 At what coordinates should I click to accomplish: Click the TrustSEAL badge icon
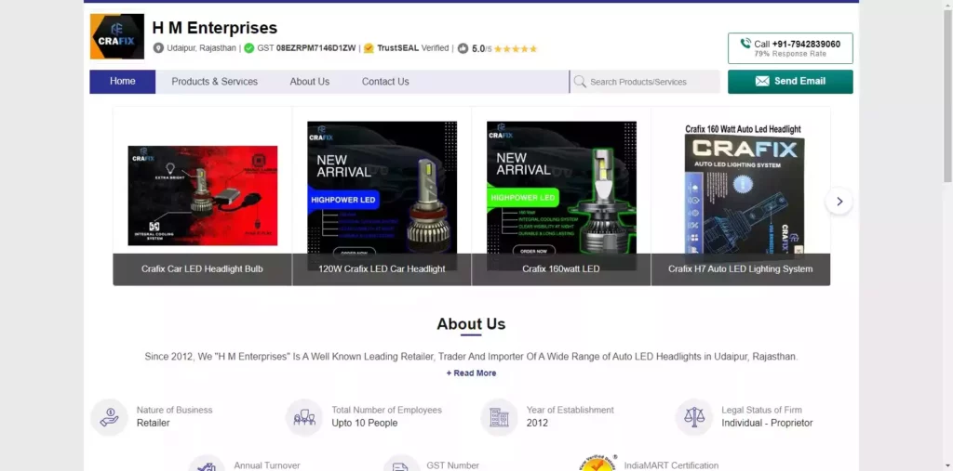click(x=369, y=48)
